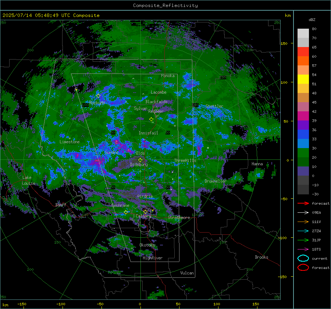Click the Brooks city label
Screen dimensions: 331x309
261,257
